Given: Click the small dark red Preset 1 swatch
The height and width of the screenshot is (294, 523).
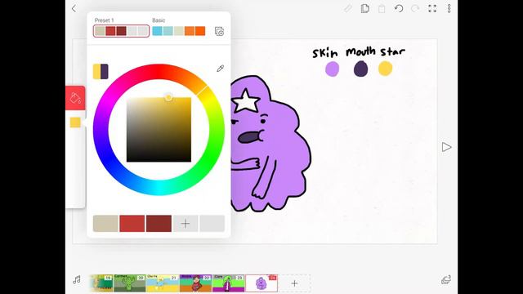Looking at the screenshot, I should [x=122, y=31].
